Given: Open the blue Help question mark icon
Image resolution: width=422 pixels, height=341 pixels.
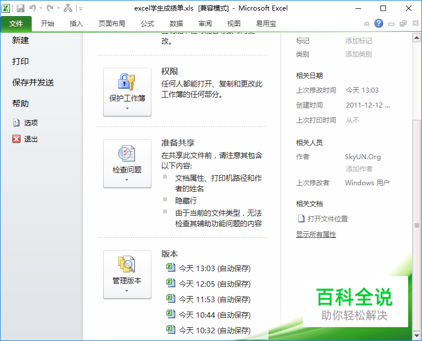Looking at the screenshot, I should click(378, 23).
